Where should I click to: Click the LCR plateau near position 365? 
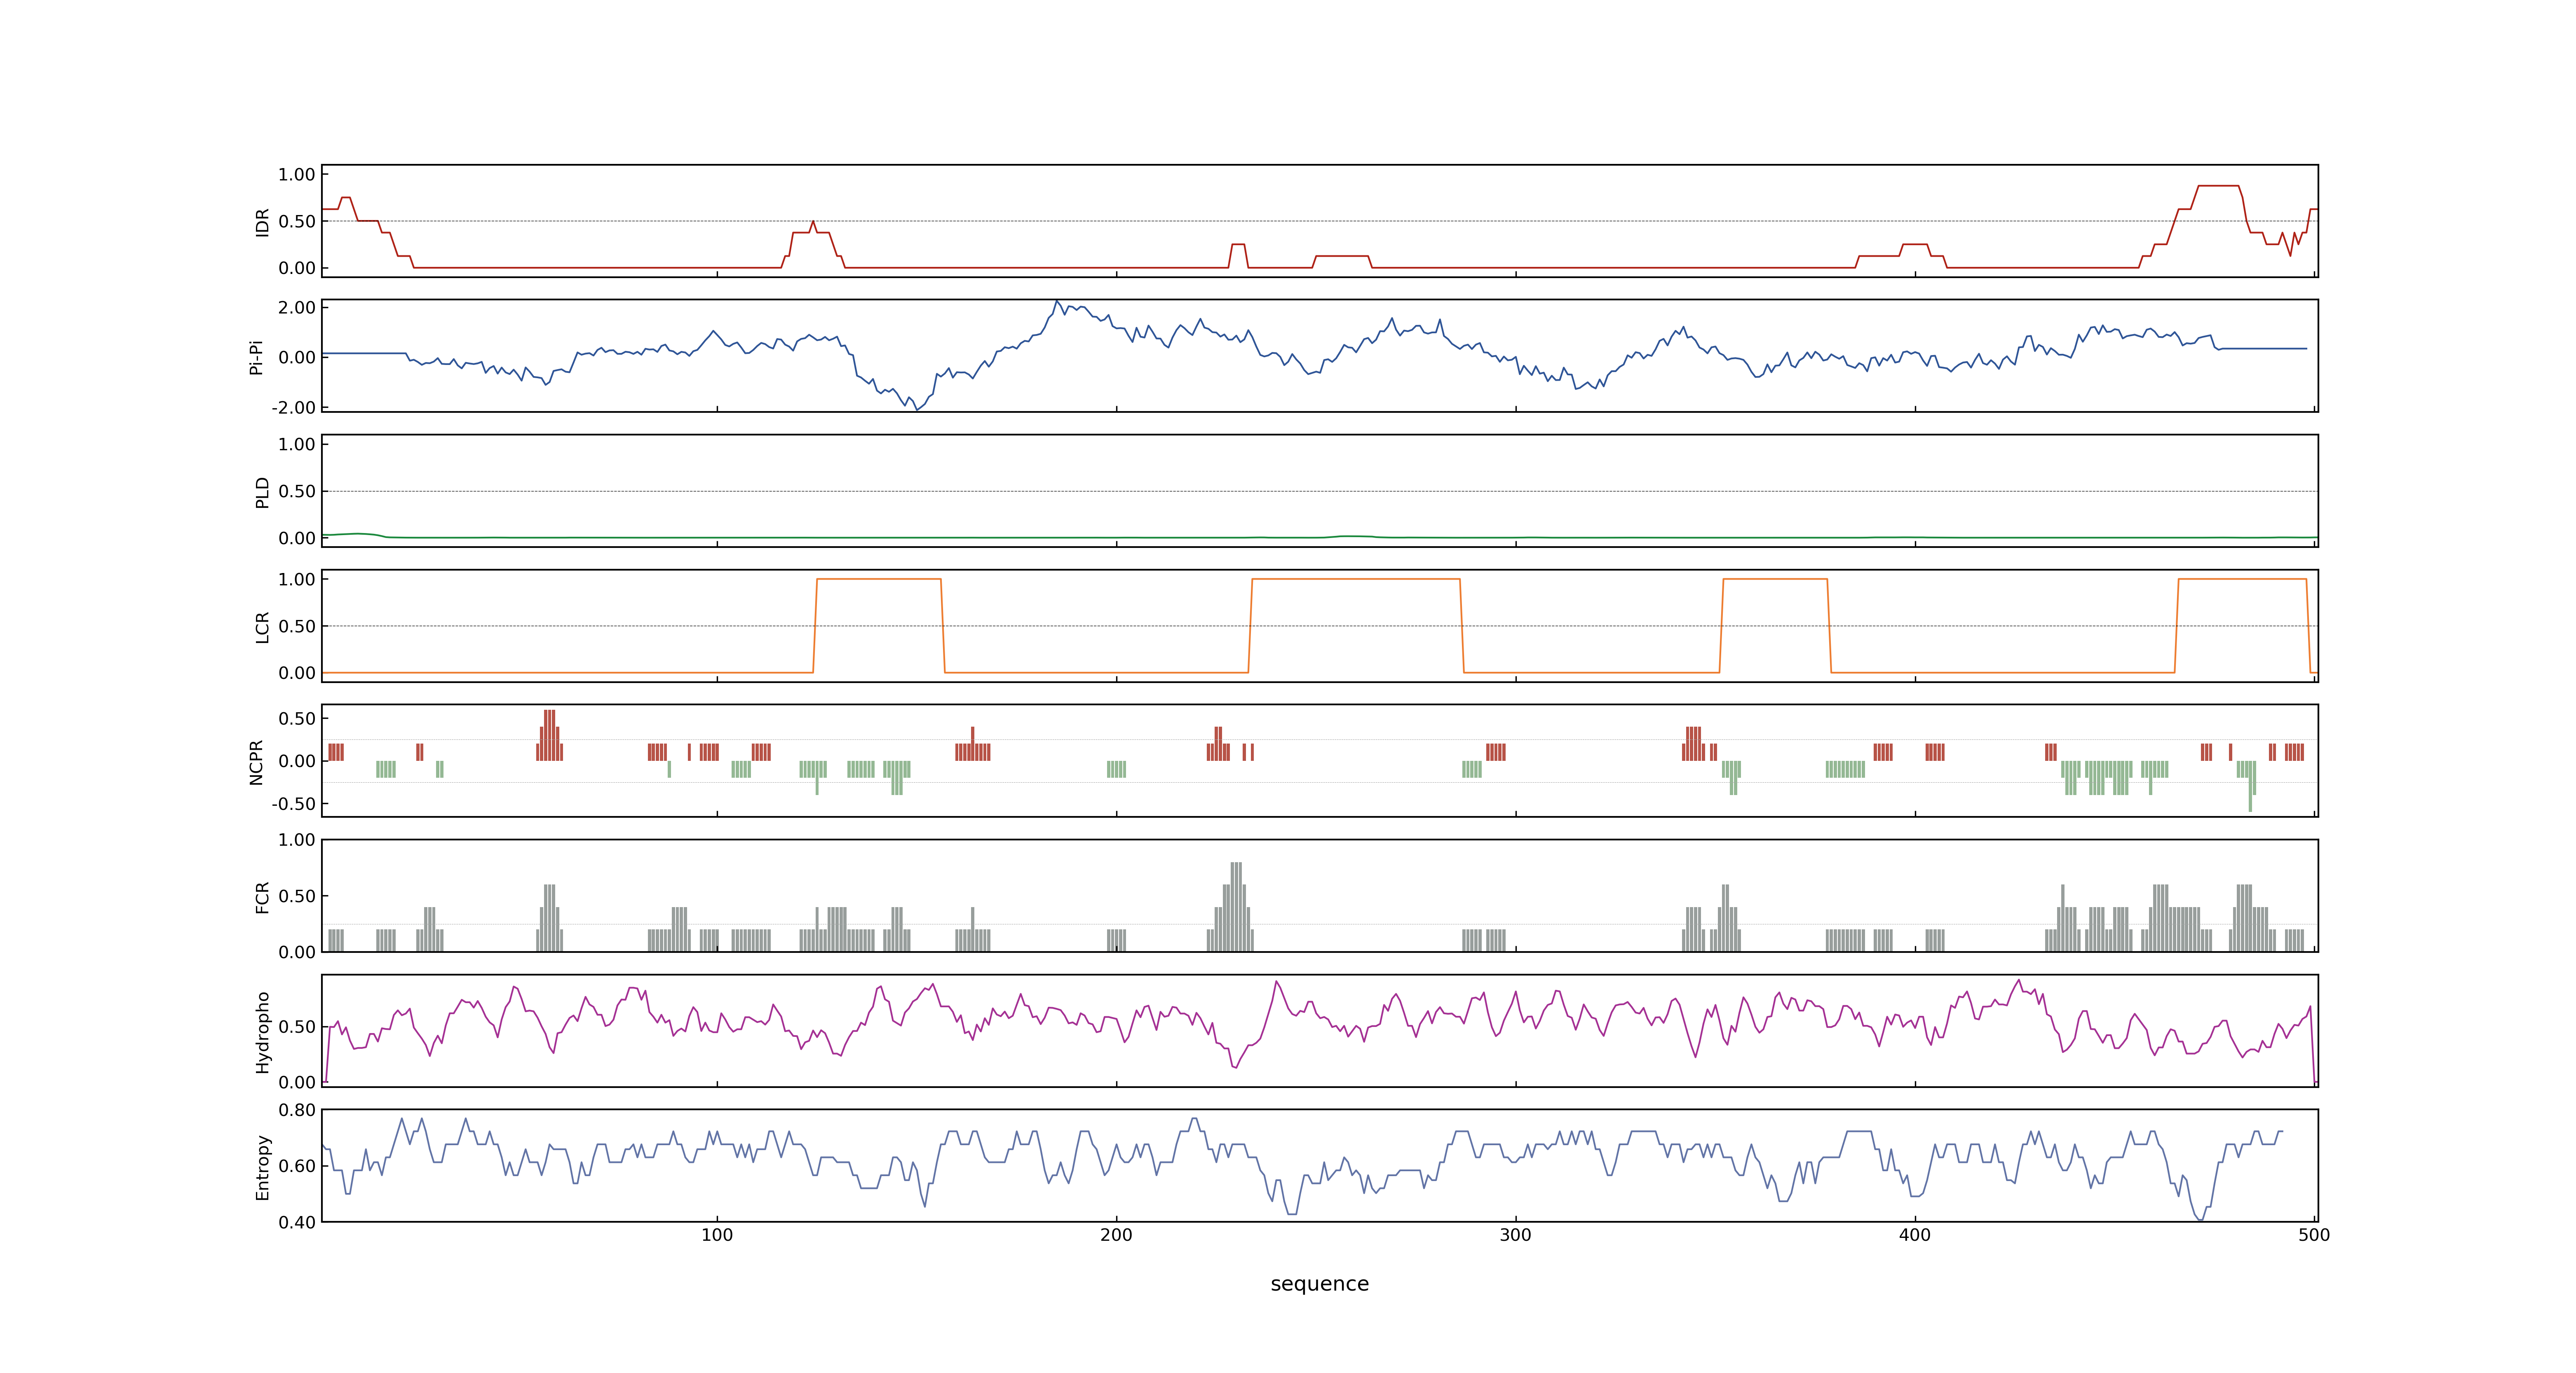coord(1775,580)
